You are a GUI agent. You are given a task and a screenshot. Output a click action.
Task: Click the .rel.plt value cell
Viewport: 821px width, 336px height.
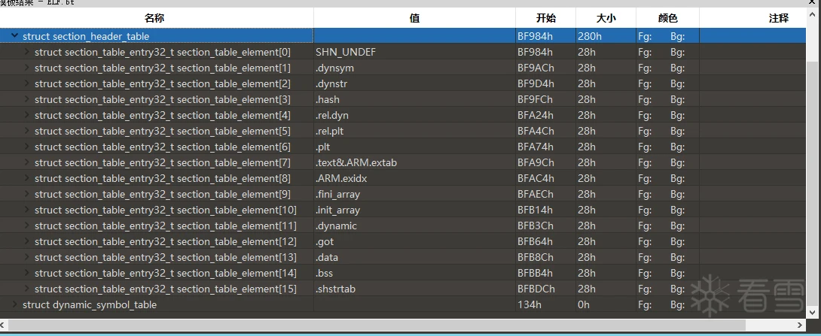click(x=415, y=131)
